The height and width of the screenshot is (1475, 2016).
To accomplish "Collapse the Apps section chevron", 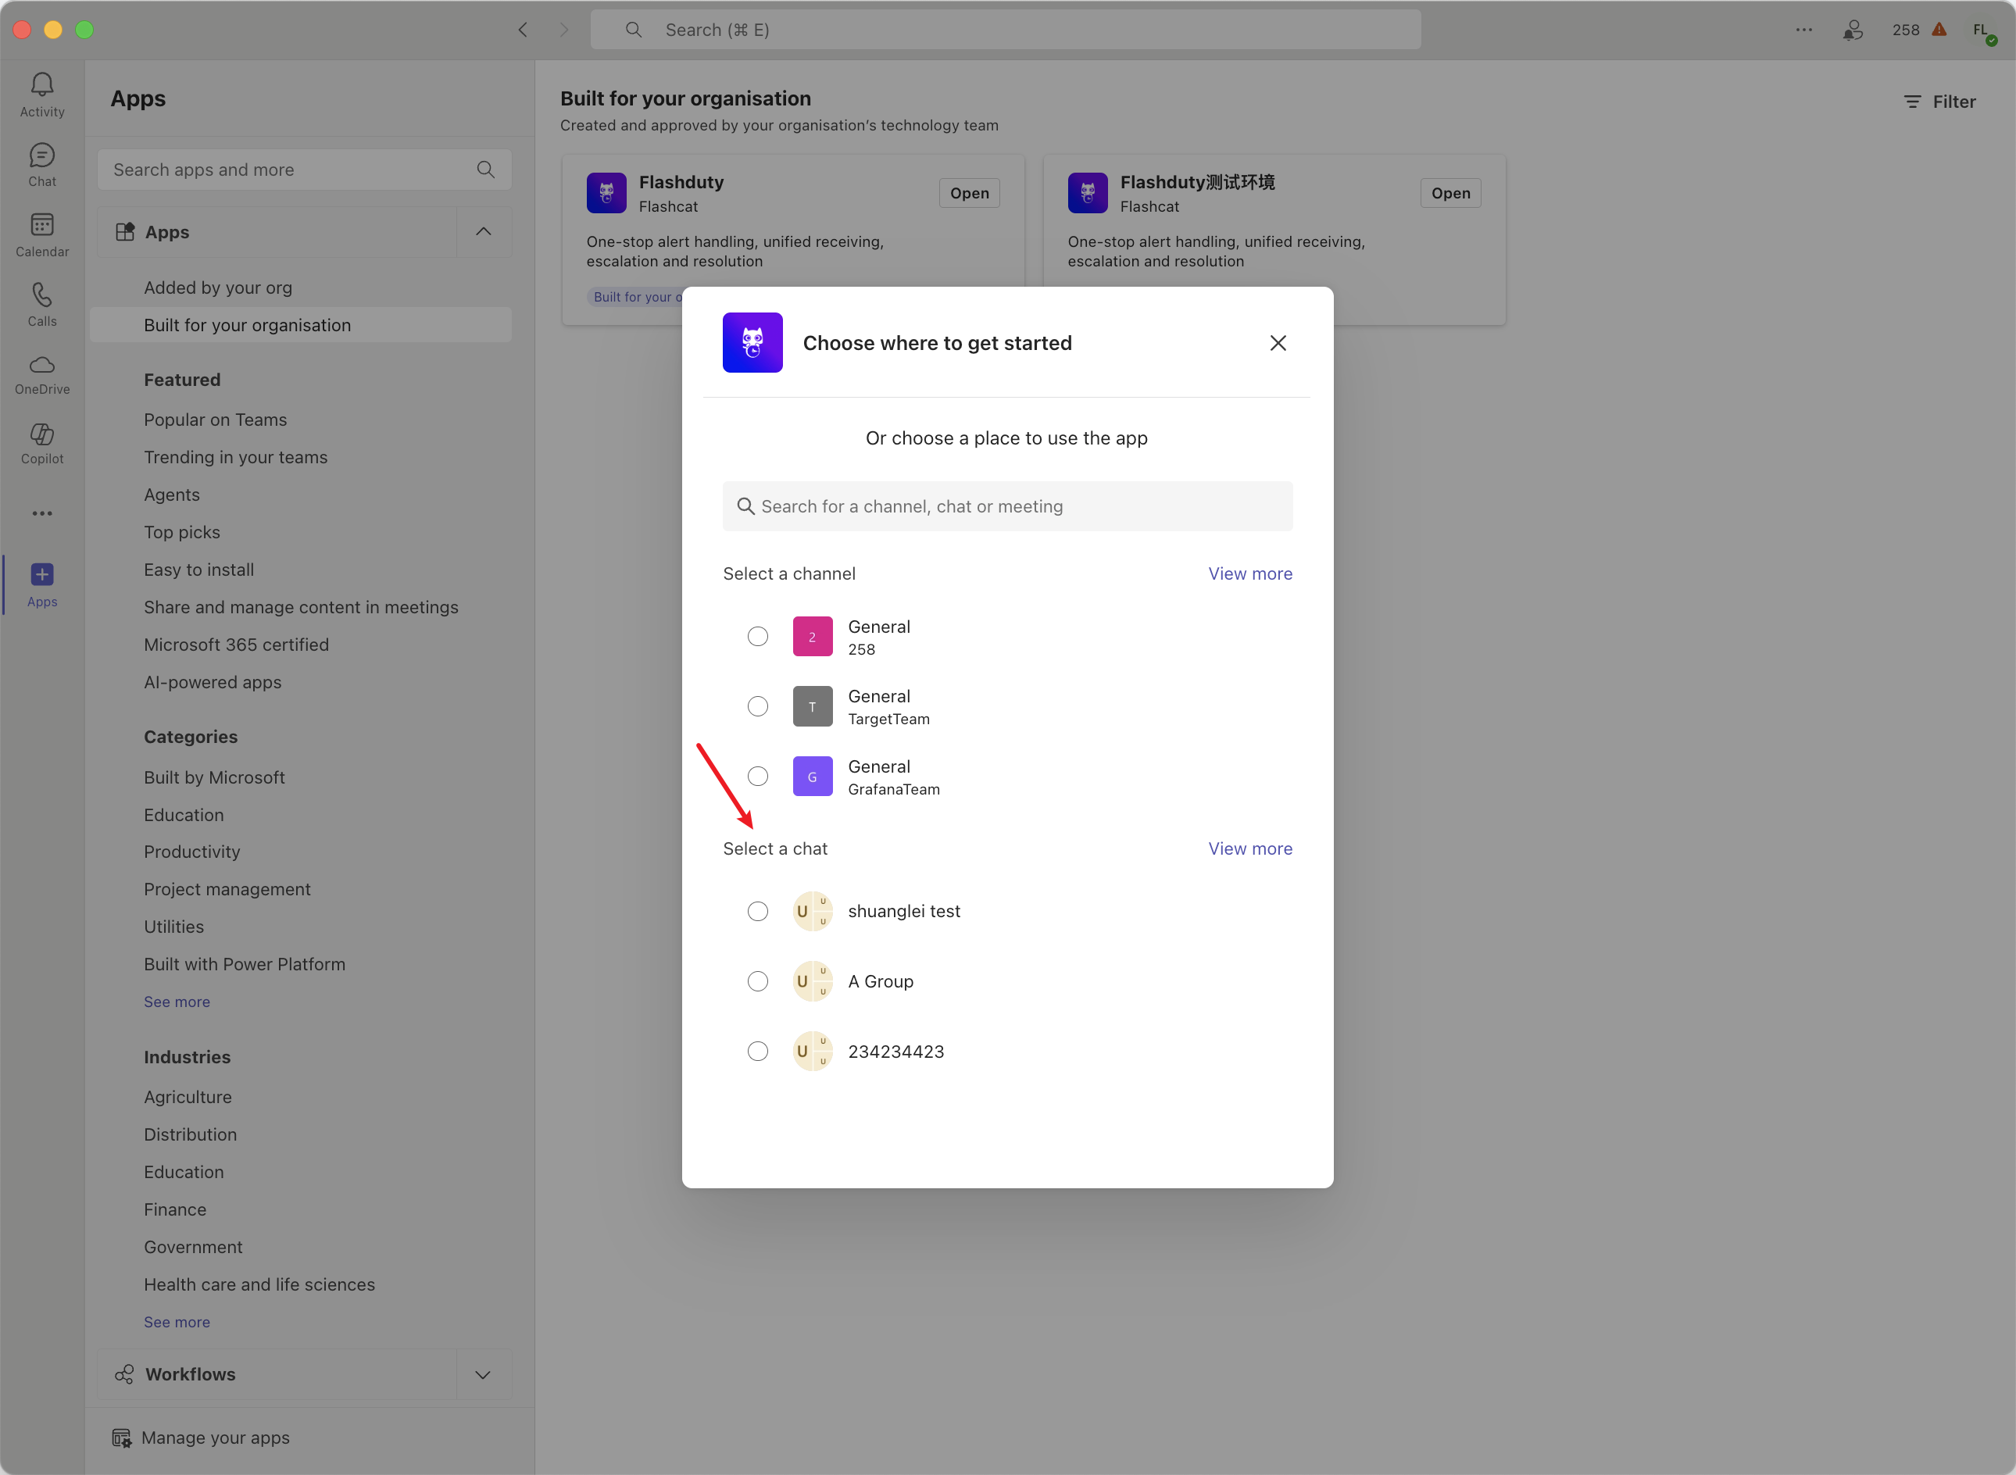I will (483, 232).
